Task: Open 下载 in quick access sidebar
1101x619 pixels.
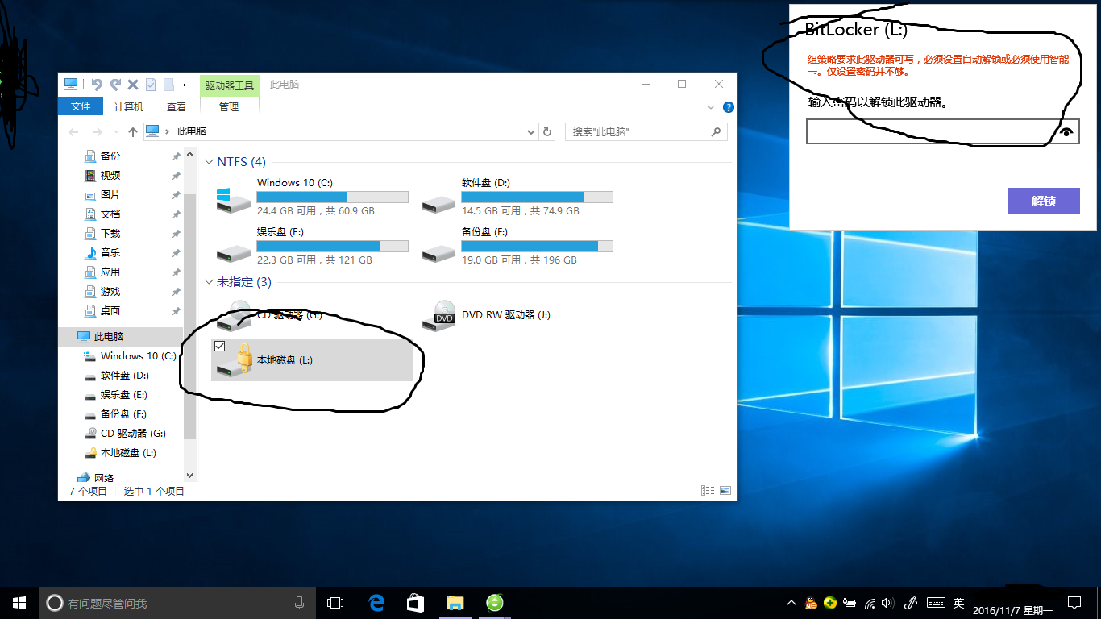Action: coord(110,234)
